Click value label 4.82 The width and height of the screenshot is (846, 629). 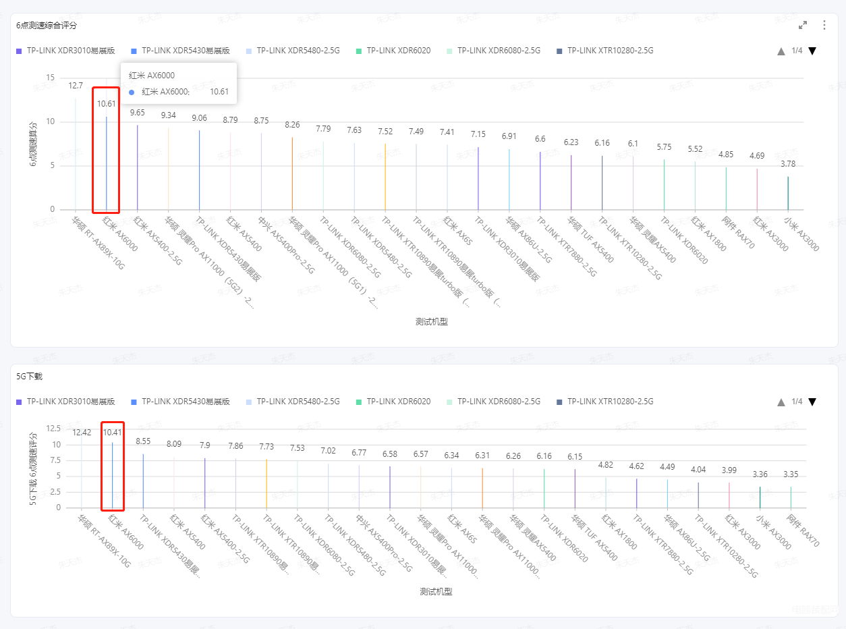coord(606,465)
